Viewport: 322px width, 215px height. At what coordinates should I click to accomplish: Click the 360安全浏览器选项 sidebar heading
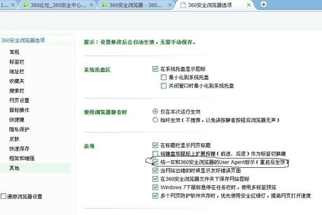point(23,40)
